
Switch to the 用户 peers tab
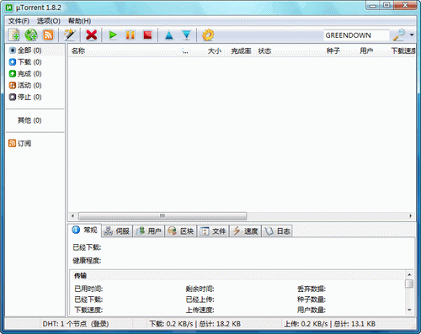(x=148, y=231)
